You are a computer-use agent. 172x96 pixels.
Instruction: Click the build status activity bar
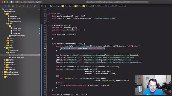(117, 2)
